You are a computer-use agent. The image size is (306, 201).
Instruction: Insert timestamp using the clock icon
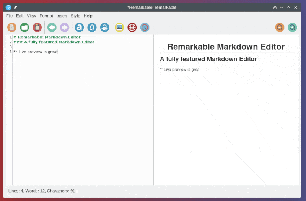(x=145, y=27)
